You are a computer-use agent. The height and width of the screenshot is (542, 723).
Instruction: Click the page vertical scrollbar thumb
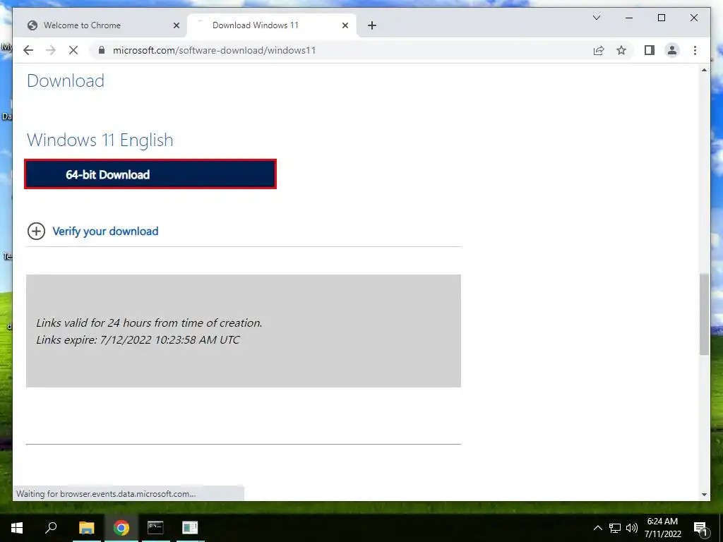click(x=704, y=314)
